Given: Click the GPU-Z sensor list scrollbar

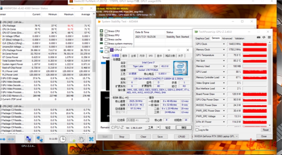Looking at the screenshot, I should (x=270, y=83).
